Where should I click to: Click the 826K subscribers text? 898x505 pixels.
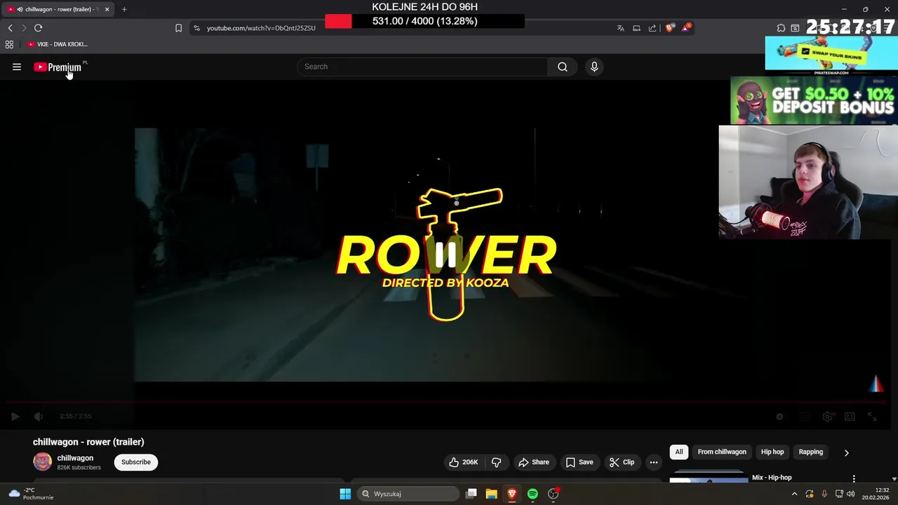tap(79, 467)
